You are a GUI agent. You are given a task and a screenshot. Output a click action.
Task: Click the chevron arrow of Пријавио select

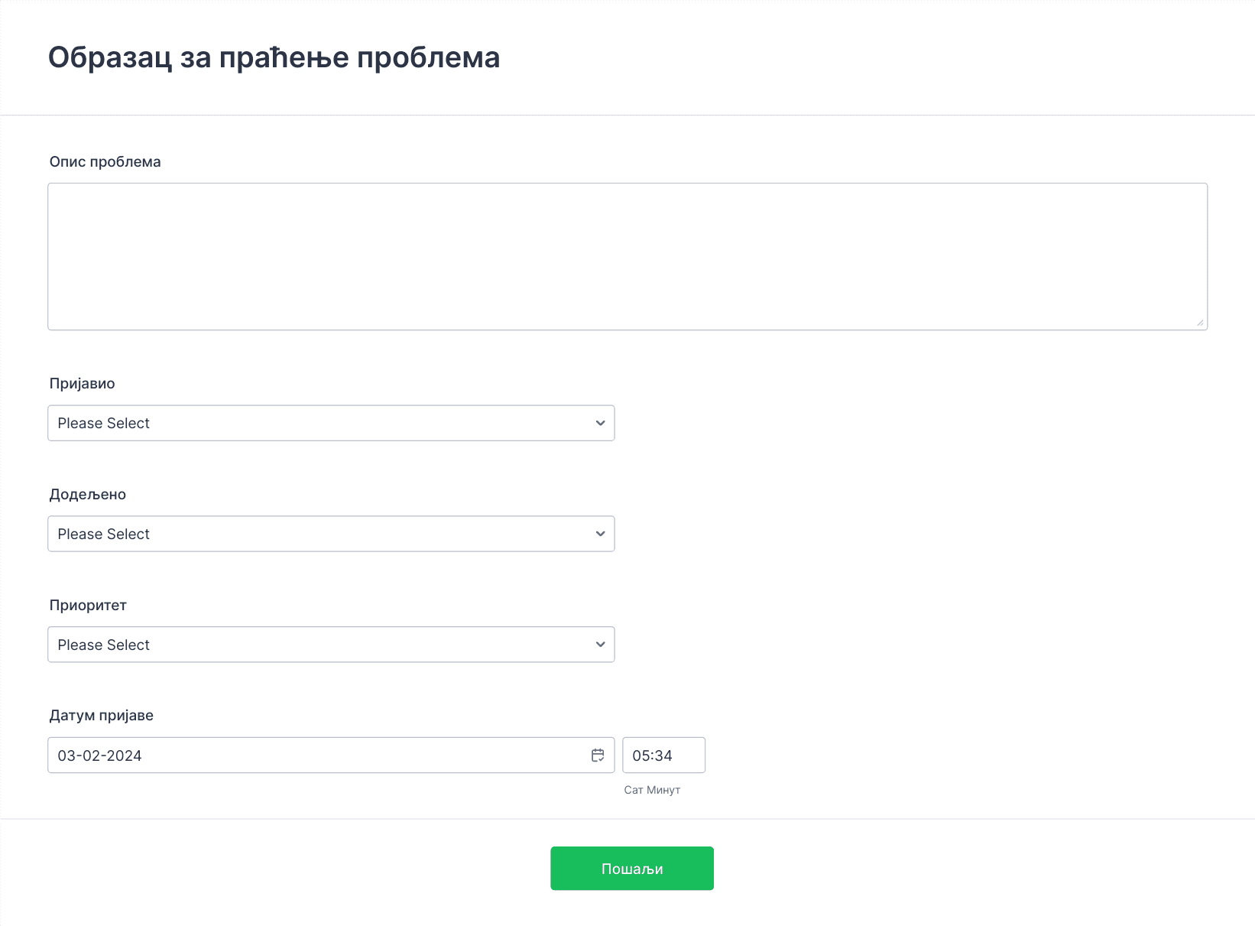point(600,423)
